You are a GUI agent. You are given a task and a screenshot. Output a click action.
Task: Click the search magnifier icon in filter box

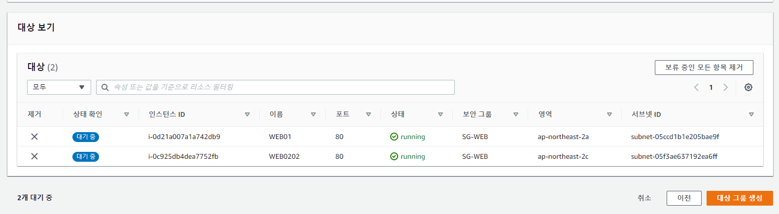coord(105,87)
